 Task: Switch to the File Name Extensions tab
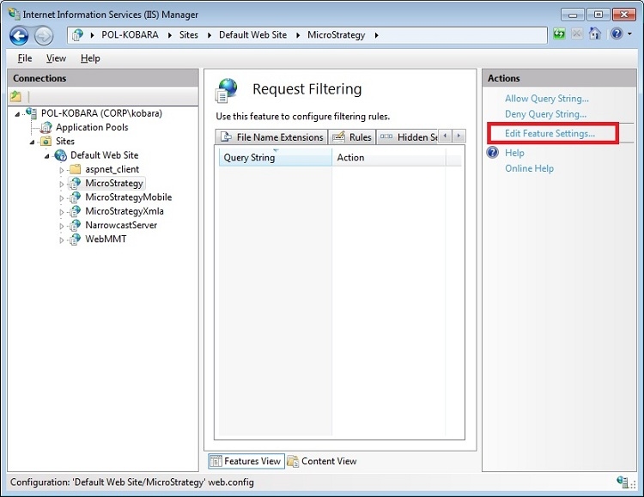[272, 137]
